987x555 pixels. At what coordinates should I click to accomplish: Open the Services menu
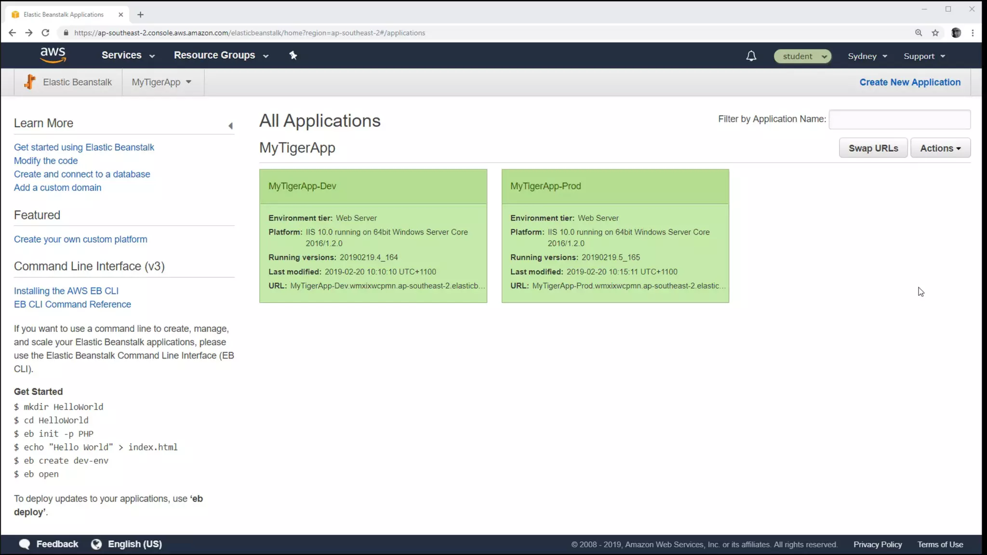click(x=128, y=55)
